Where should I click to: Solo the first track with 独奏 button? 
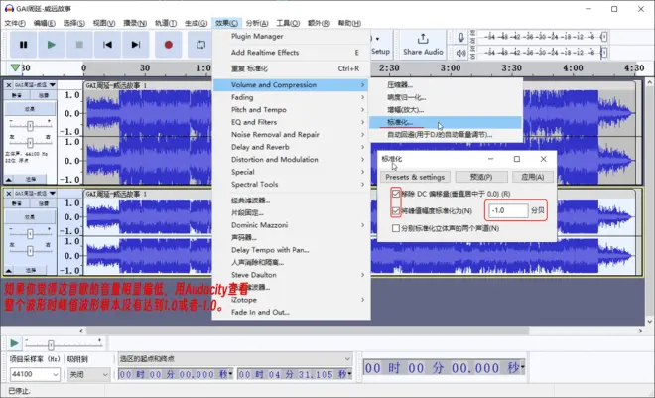point(44,95)
